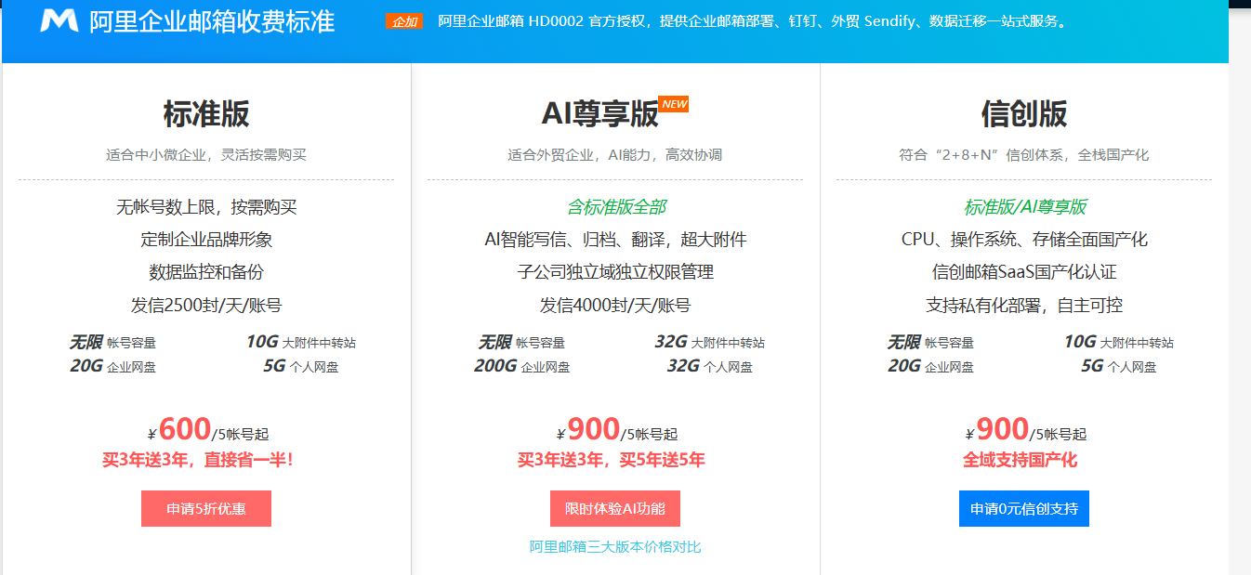The image size is (1251, 575).
Task: Click green 标准版/AI尊享版 text
Action: [1024, 207]
